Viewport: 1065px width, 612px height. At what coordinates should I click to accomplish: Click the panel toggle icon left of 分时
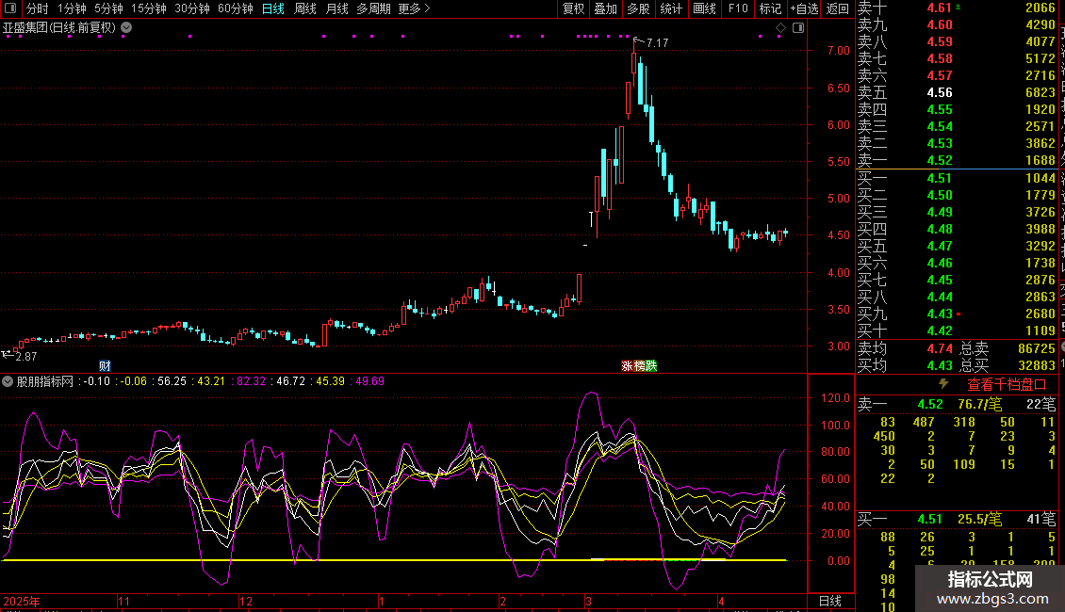point(10,8)
